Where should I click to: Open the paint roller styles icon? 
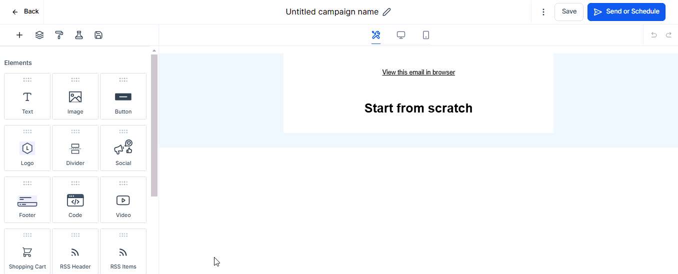(x=59, y=35)
